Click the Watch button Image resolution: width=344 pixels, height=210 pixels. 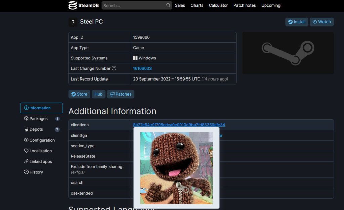tap(321, 22)
